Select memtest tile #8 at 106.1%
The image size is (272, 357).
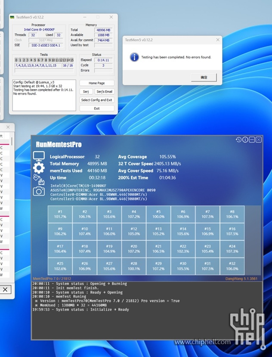pyautogui.click(x=232, y=214)
